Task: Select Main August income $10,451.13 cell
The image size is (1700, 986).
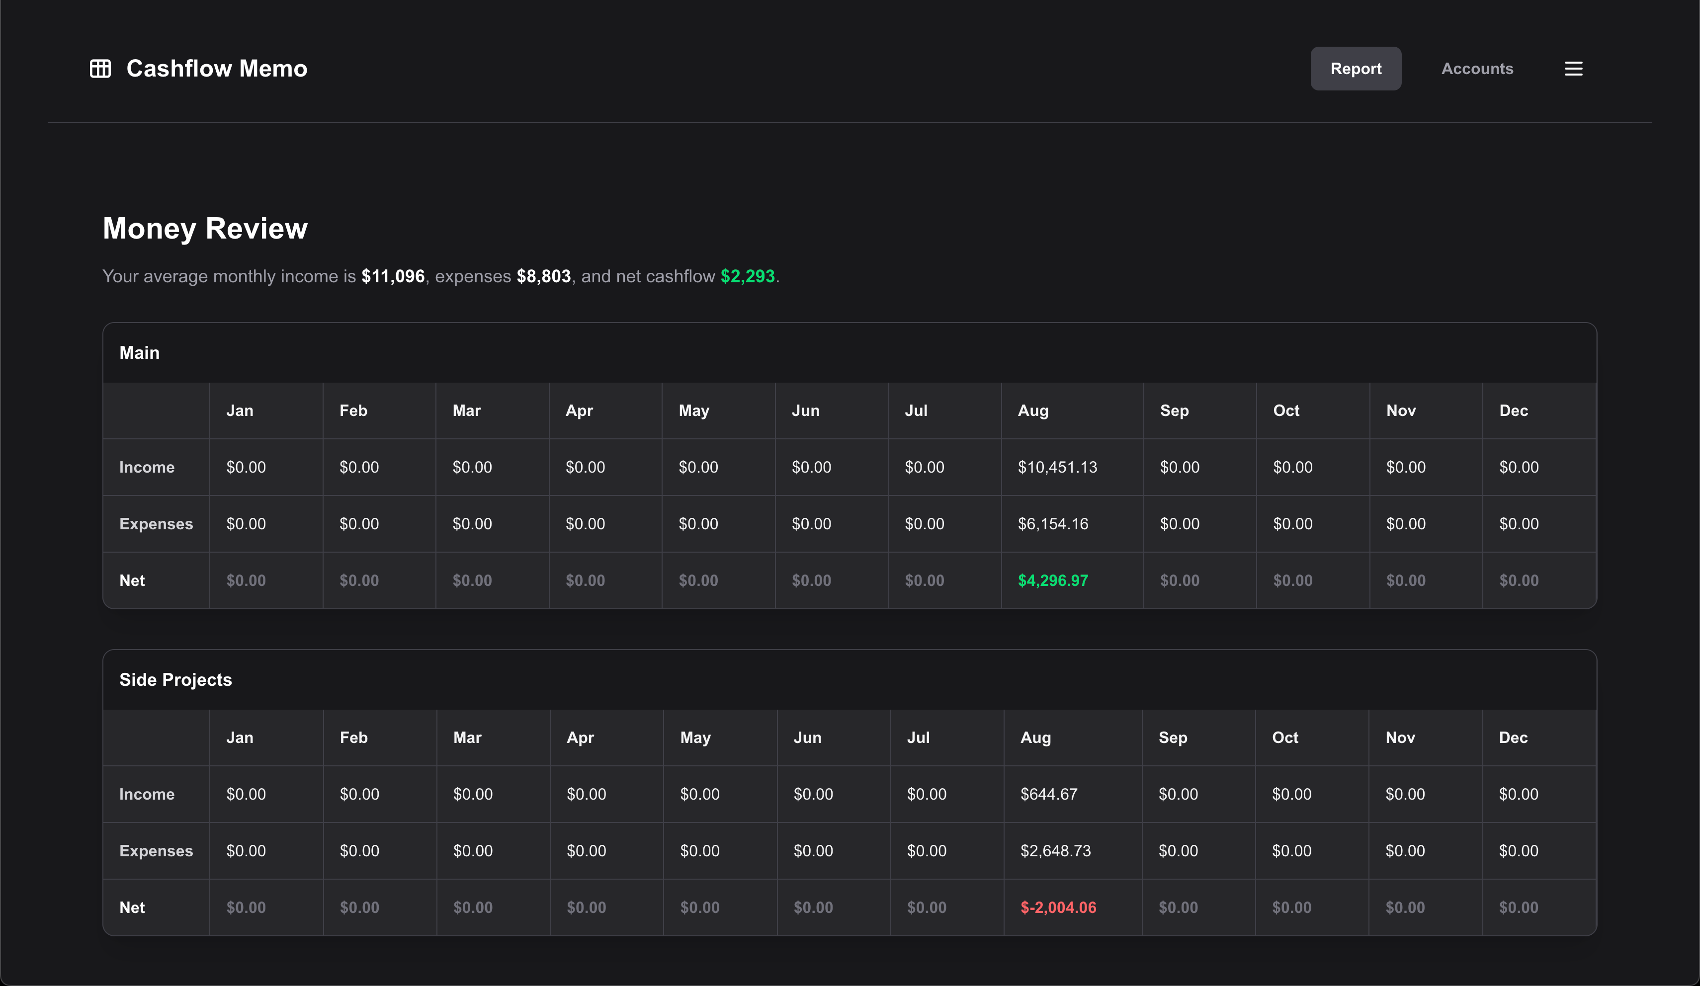Action: 1057,467
